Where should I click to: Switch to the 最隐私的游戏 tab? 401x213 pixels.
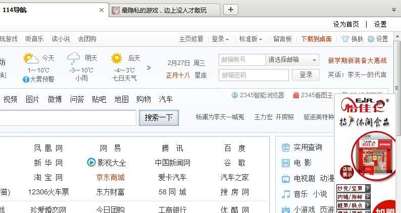click(x=165, y=11)
